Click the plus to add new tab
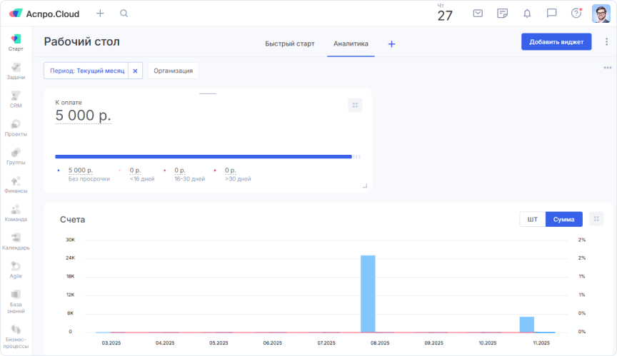Image resolution: width=617 pixels, height=356 pixels. [x=391, y=44]
